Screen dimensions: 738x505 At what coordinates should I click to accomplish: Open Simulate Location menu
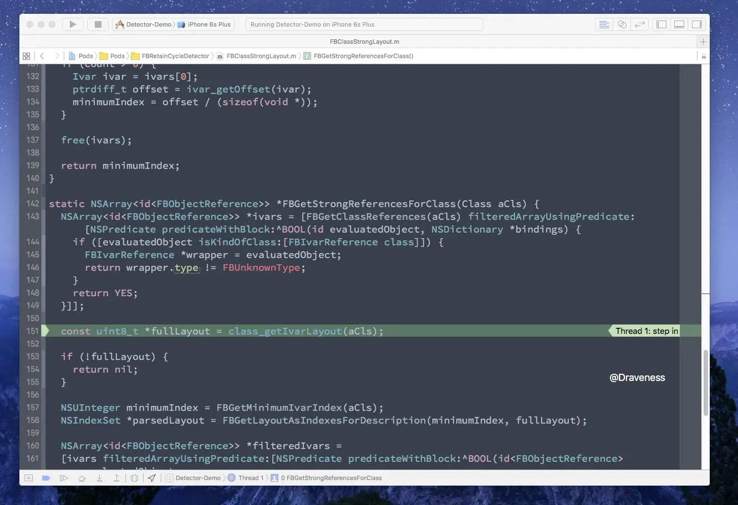[x=151, y=478]
